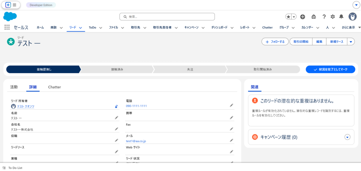This screenshot has height=171, width=361.
Task: Switch to the Chatter record tab
Action: click(54, 87)
